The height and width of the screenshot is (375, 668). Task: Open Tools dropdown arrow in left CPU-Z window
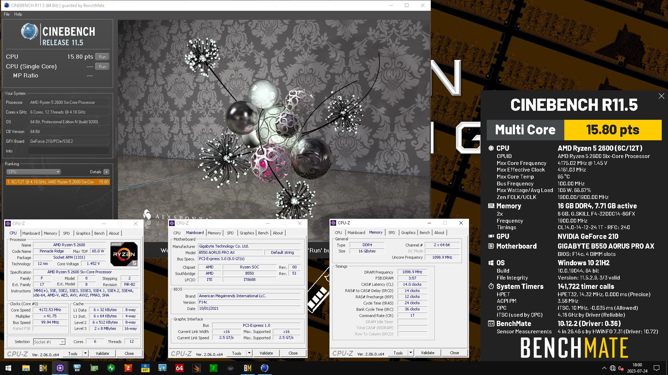(85, 353)
